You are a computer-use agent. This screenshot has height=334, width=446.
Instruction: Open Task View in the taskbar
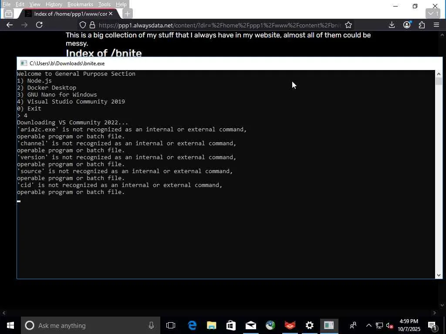171,325
